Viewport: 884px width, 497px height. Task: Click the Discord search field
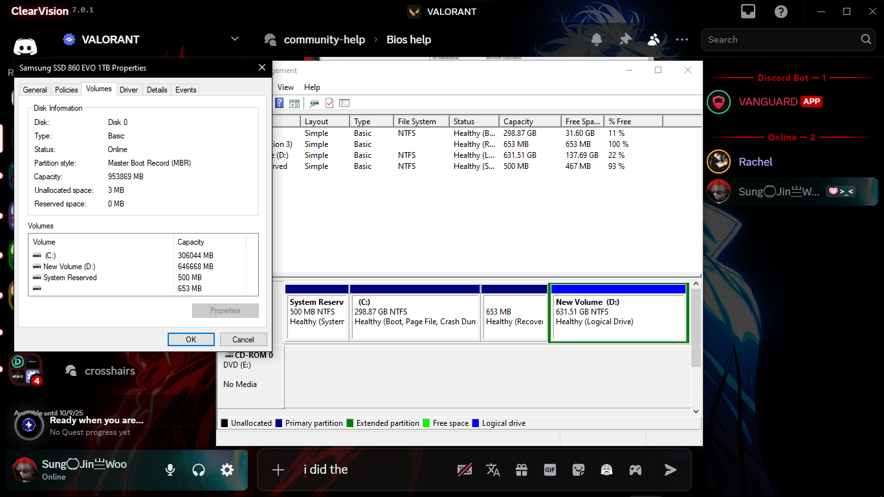(780, 39)
